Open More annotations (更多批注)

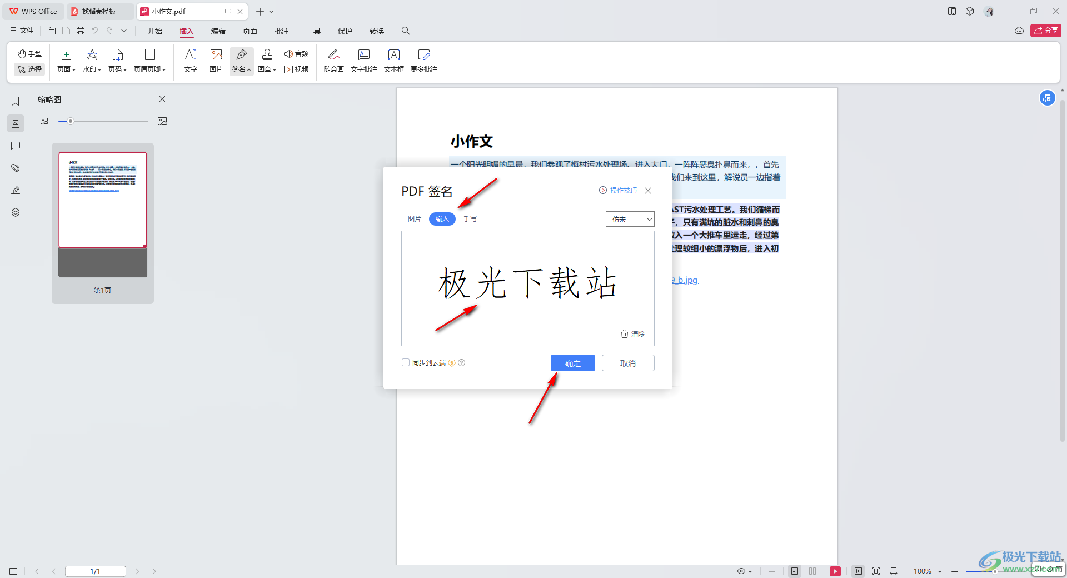pyautogui.click(x=424, y=61)
